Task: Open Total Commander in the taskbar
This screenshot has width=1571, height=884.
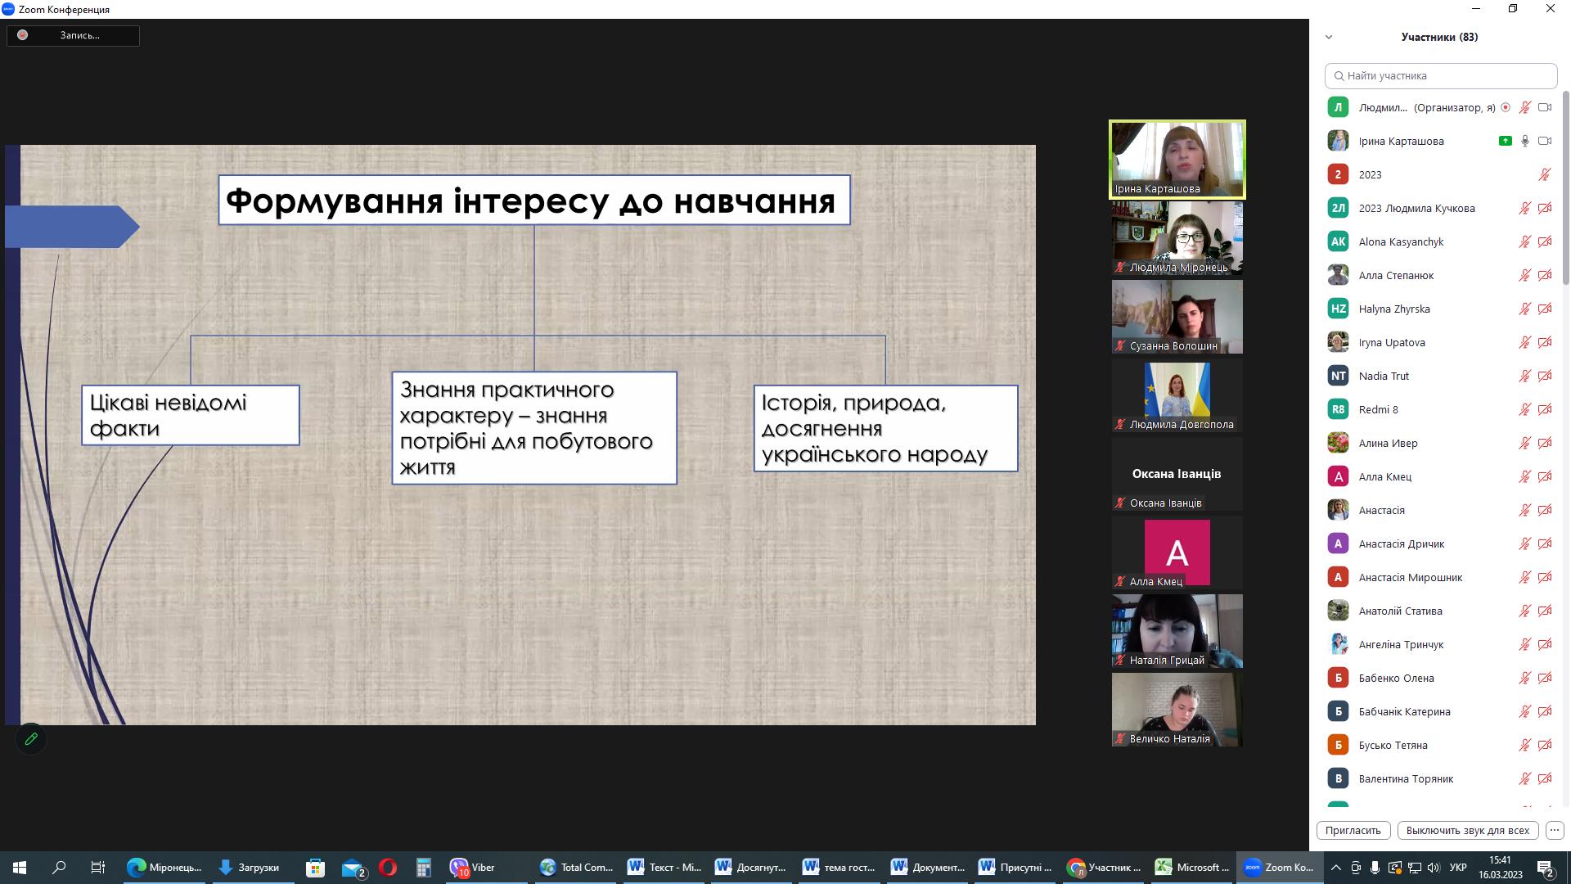Action: click(577, 868)
